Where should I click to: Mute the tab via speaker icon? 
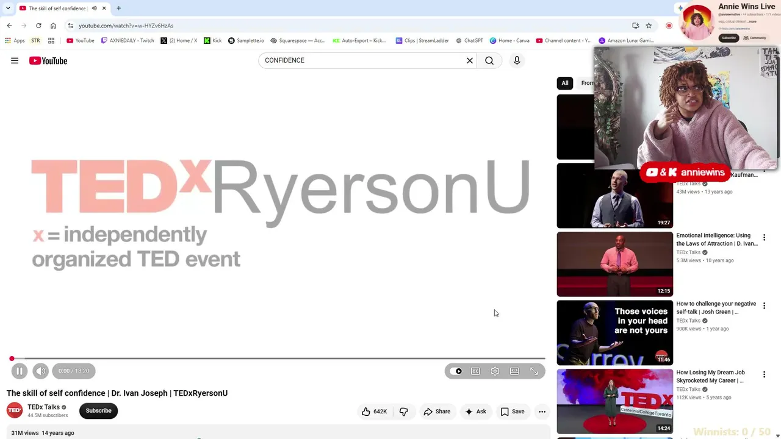94,9
